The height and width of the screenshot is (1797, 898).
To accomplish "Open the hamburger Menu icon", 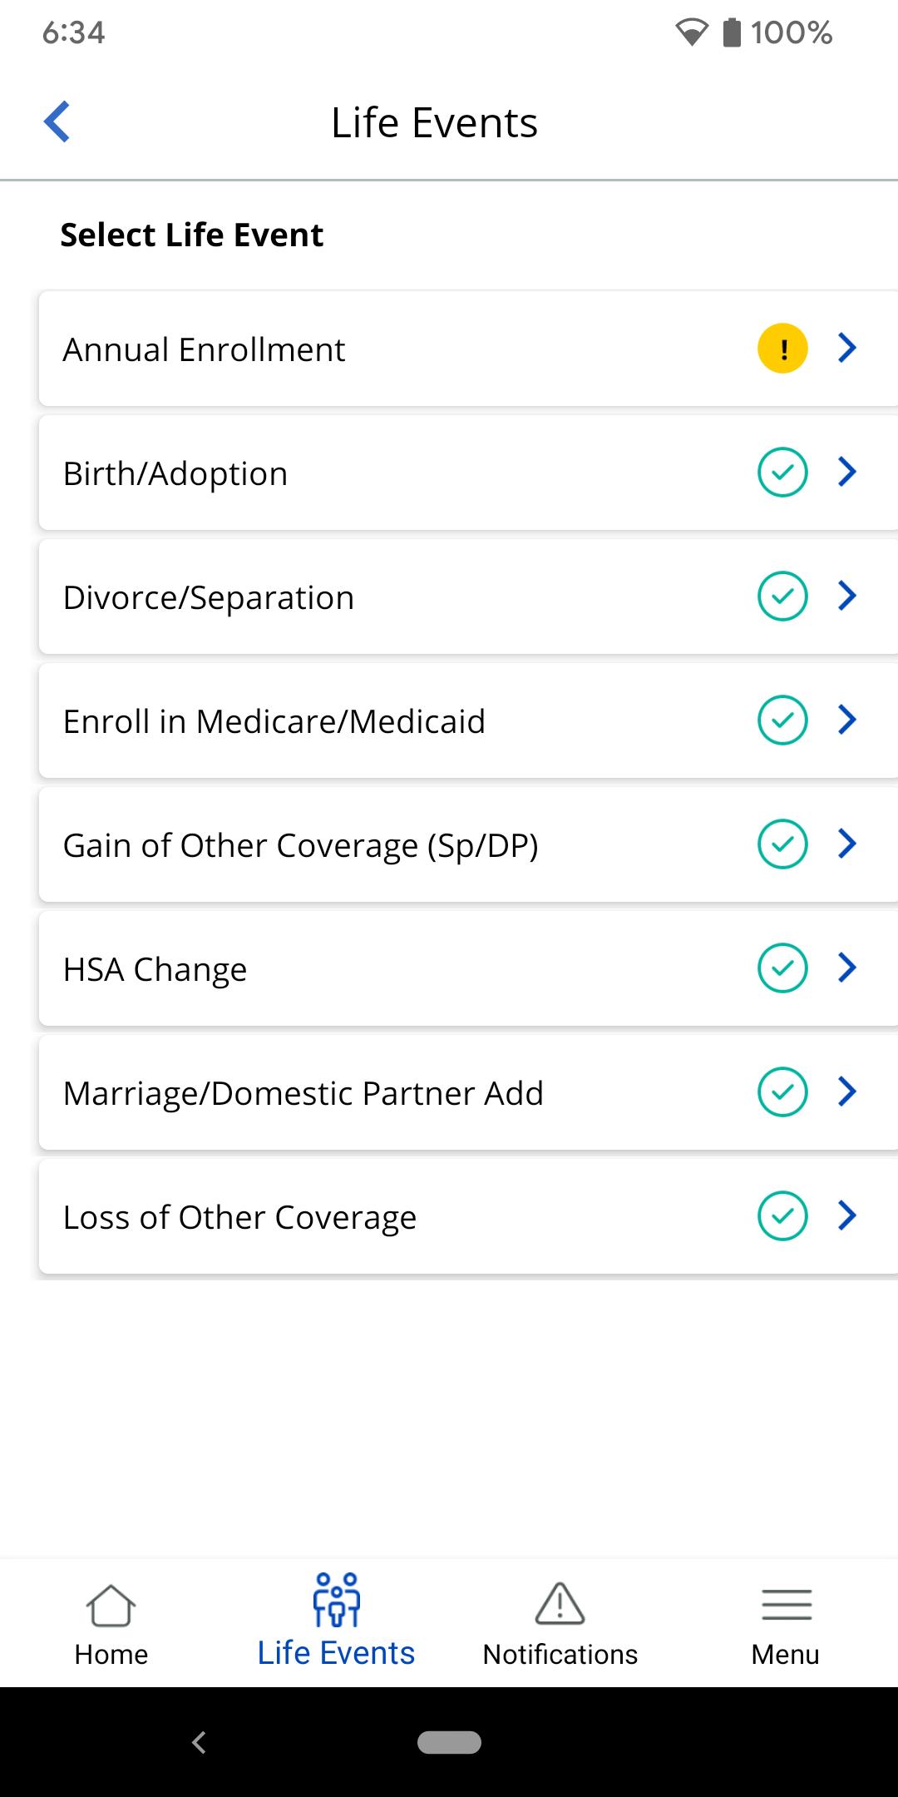I will point(786,1605).
